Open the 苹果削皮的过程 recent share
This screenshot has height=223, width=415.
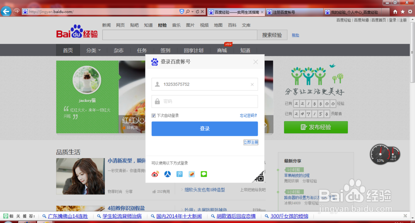[297, 175]
